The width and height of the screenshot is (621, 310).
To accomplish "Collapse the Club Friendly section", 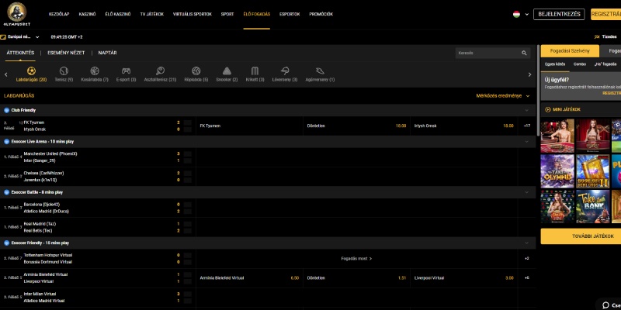I will click(x=526, y=110).
